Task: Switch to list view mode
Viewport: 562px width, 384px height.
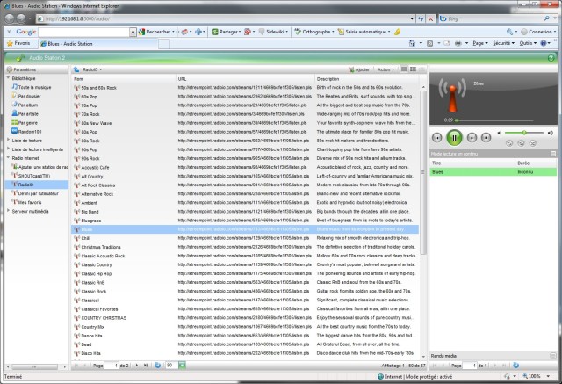Action: click(x=404, y=69)
